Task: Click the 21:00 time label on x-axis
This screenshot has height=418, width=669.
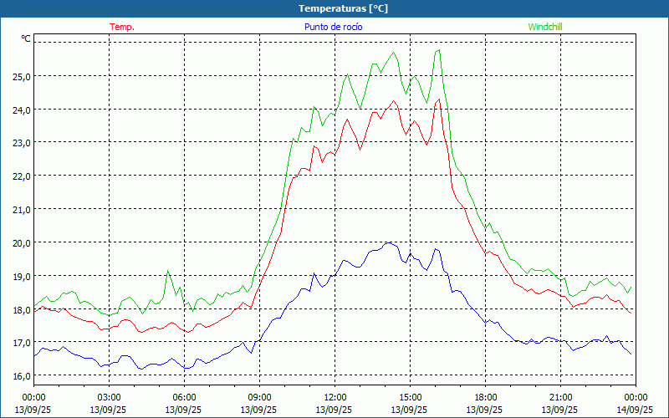Action: [x=561, y=397]
